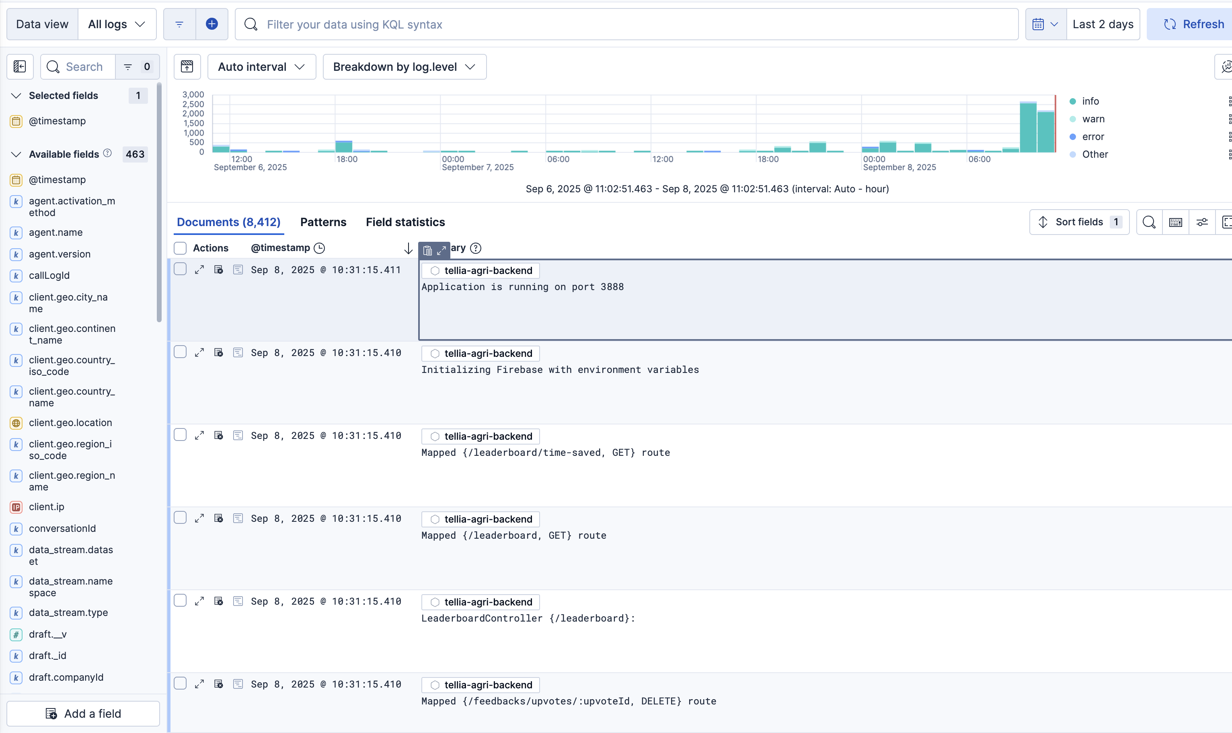Click the add filter plus icon

pos(212,24)
